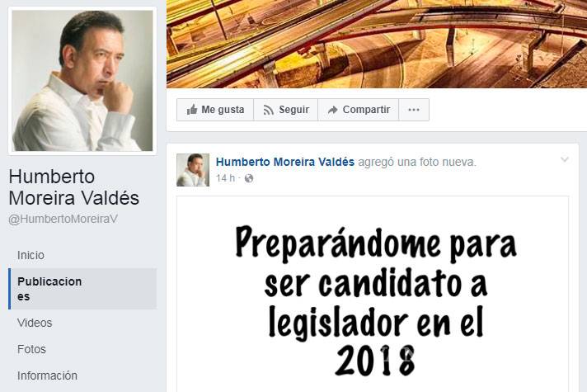Open the 14 h timestamp link
The height and width of the screenshot is (392, 587).
[x=225, y=178]
